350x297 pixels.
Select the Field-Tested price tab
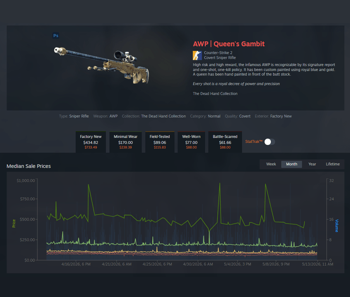[160, 142]
